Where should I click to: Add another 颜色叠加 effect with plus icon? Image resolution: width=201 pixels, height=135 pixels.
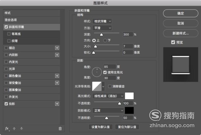pos(57,76)
